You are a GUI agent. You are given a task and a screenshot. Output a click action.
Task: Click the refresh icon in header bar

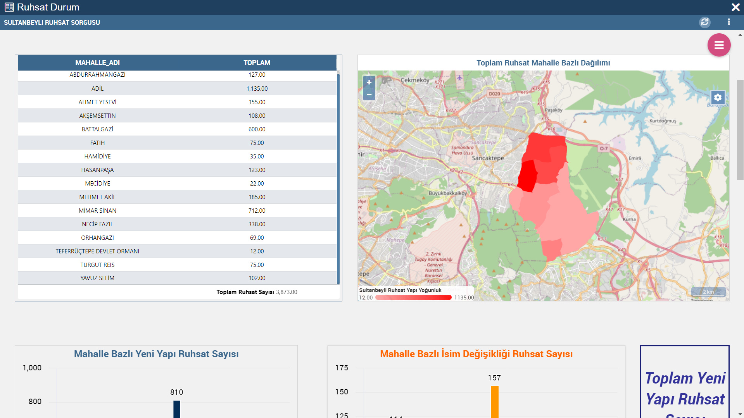[x=704, y=22]
